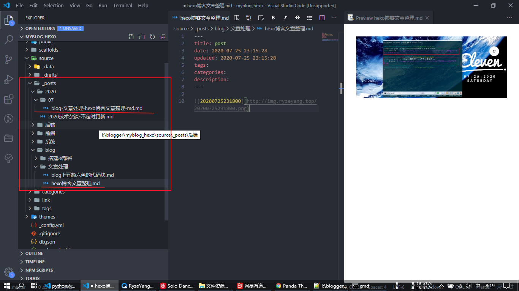Collapse the 2020 folder

pyautogui.click(x=33, y=91)
